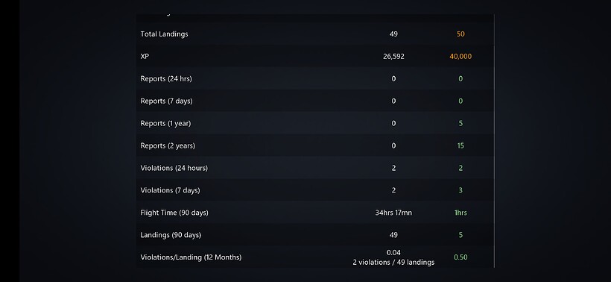Click the Landings (90 days) requirement 5
The height and width of the screenshot is (282, 611).
click(x=460, y=235)
